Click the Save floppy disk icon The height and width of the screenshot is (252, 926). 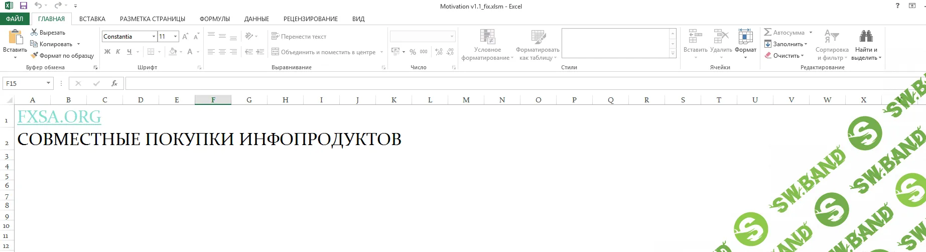click(24, 6)
